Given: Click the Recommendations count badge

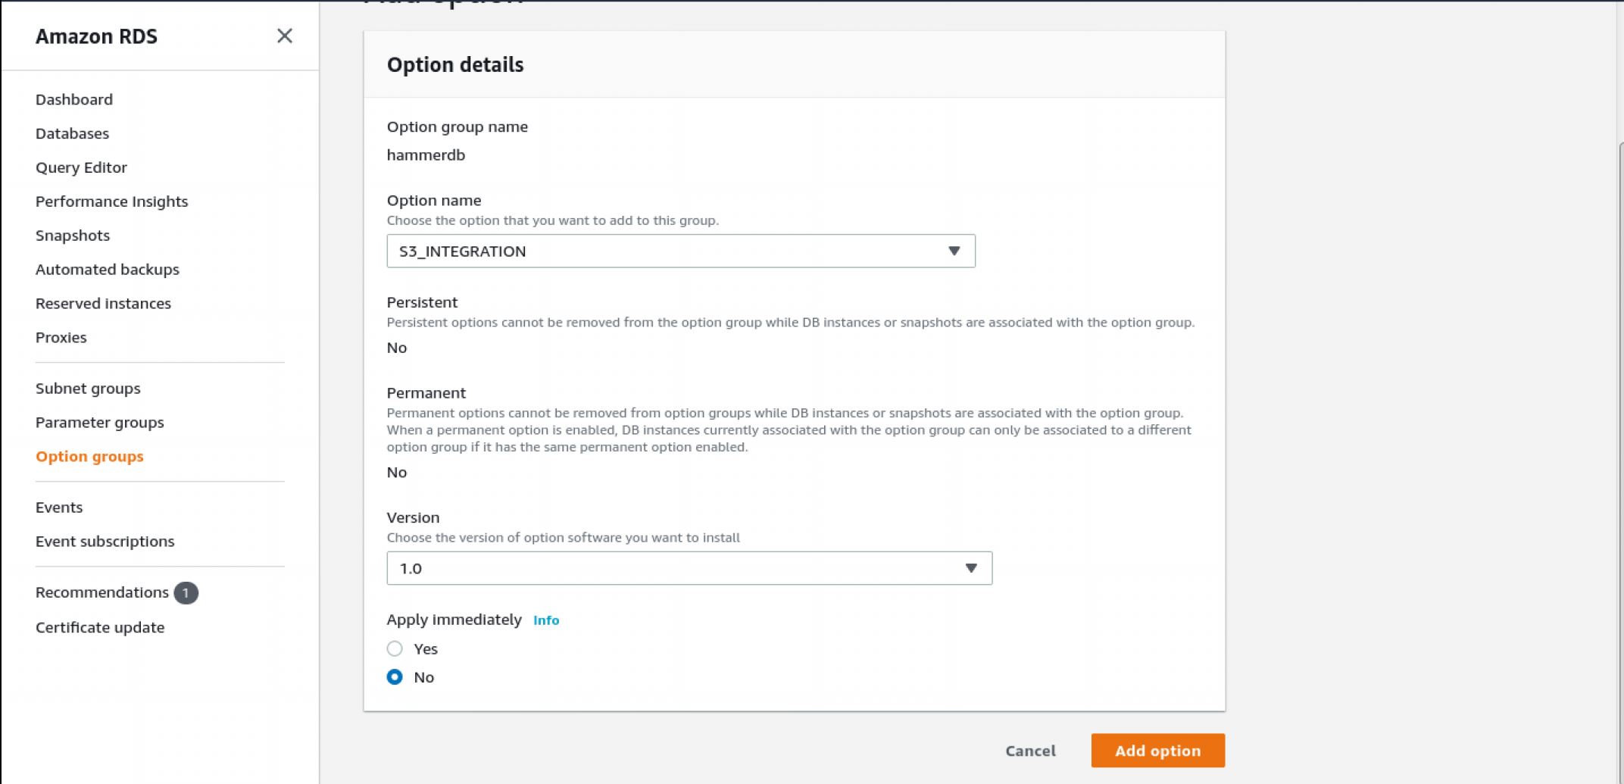Looking at the screenshot, I should (x=186, y=593).
